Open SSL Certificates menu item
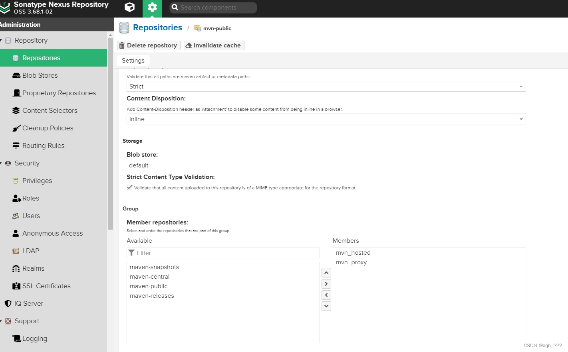The height and width of the screenshot is (352, 568). click(x=54, y=286)
